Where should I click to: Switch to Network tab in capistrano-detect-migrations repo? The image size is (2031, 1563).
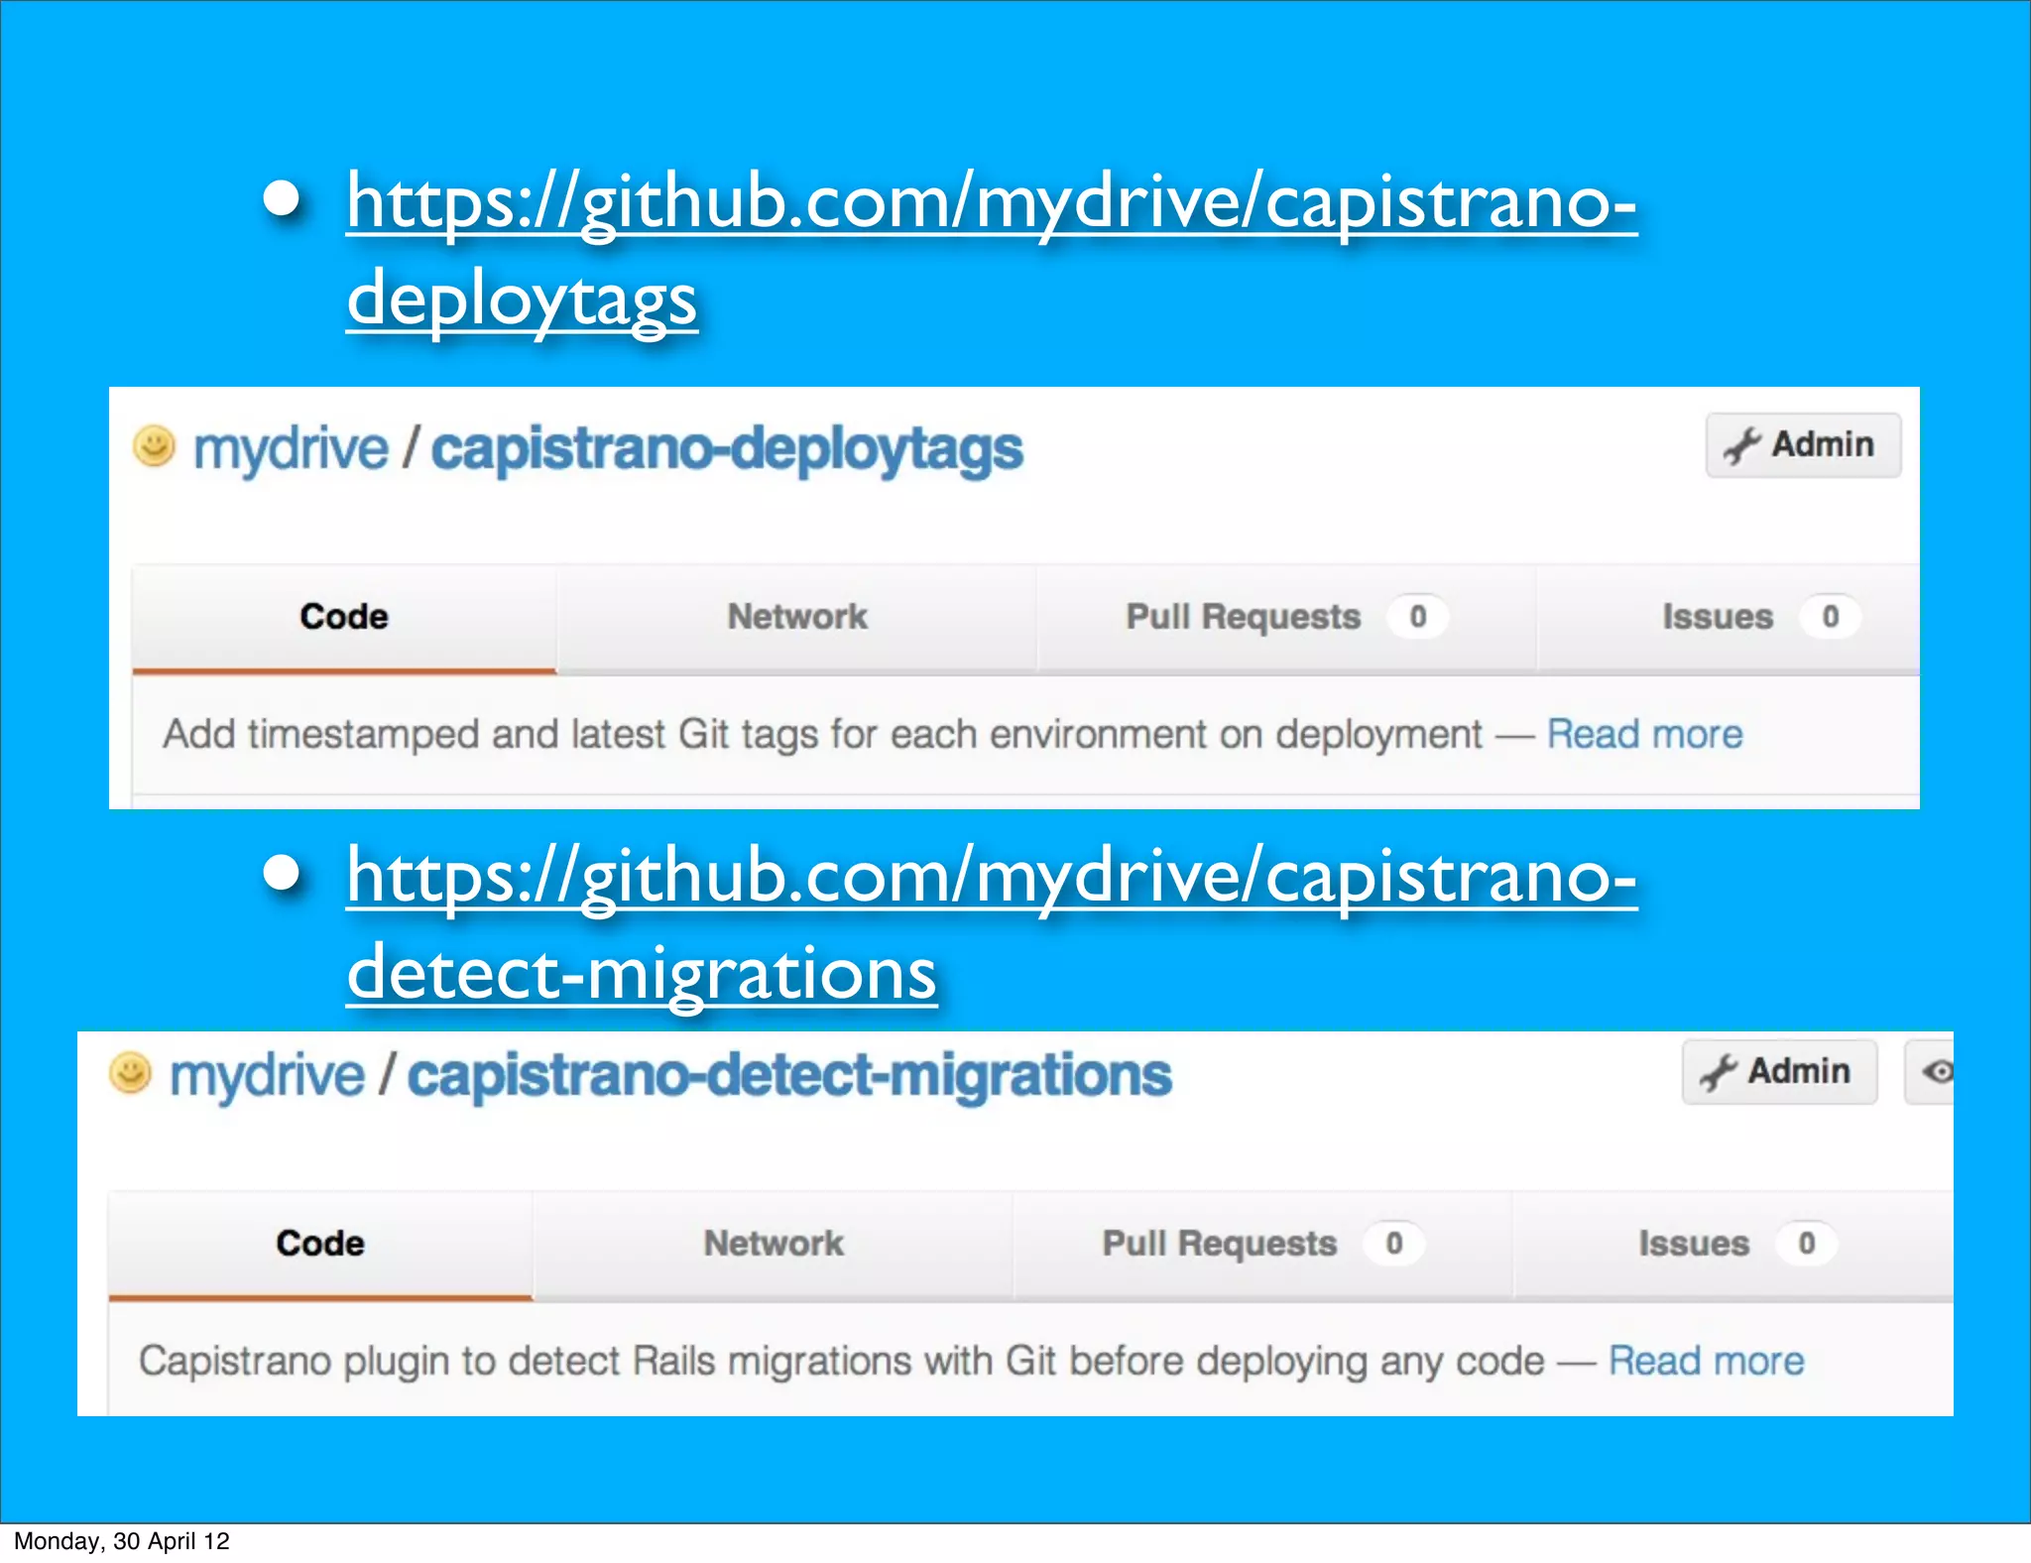pos(774,1245)
